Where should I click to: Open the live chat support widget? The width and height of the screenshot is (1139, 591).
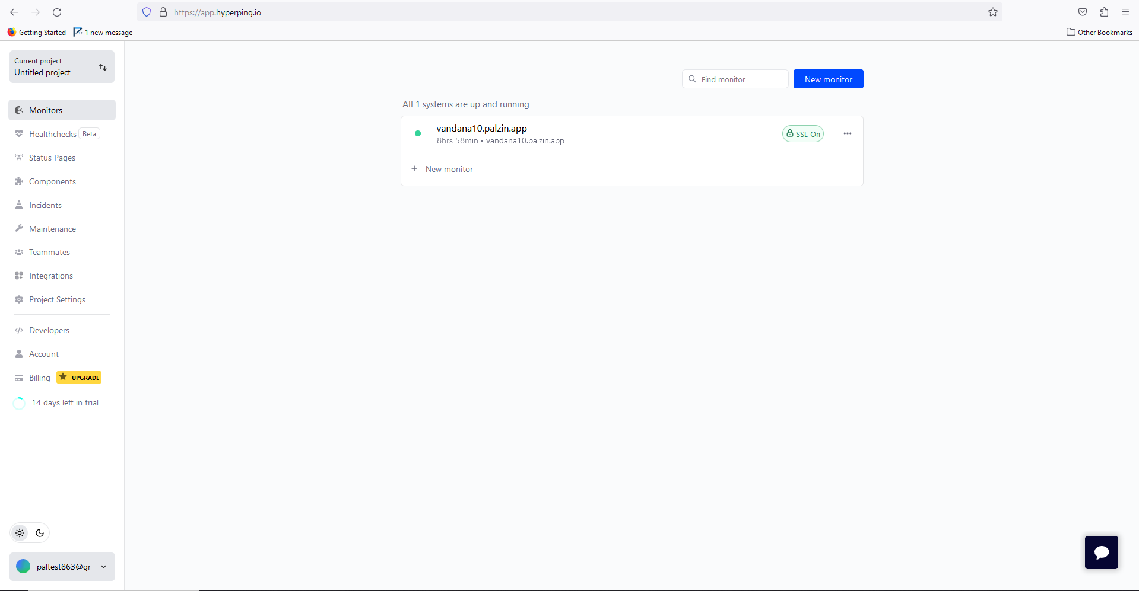pos(1101,552)
